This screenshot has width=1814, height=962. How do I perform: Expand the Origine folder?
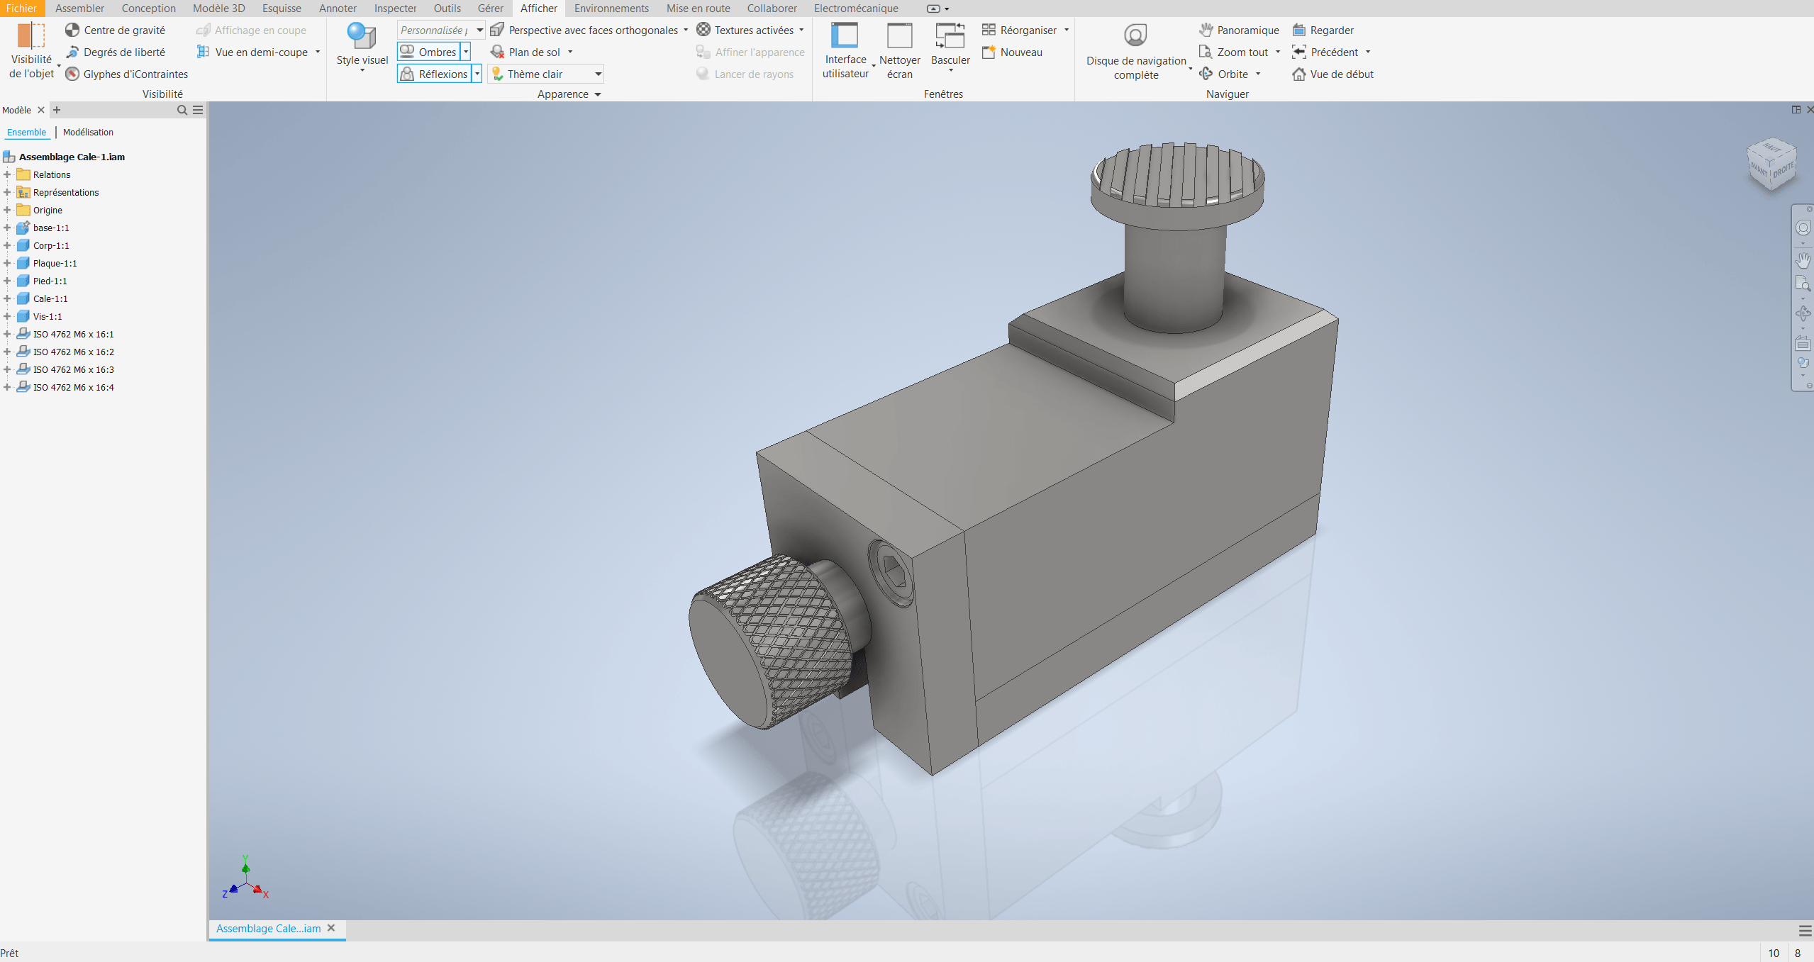click(7, 210)
